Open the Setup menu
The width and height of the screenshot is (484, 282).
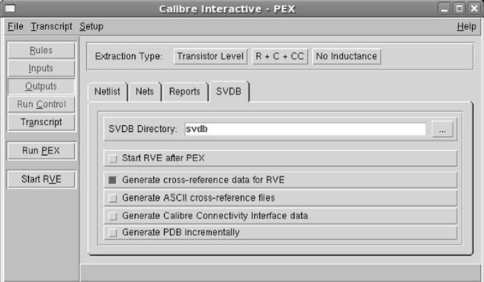click(91, 27)
